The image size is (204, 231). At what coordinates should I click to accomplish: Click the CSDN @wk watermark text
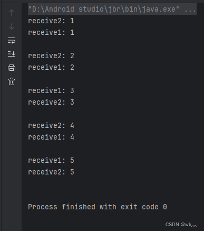pos(181,225)
